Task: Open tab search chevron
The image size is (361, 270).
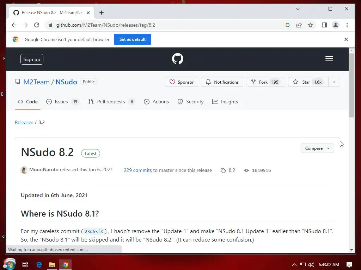Action: 298,9
